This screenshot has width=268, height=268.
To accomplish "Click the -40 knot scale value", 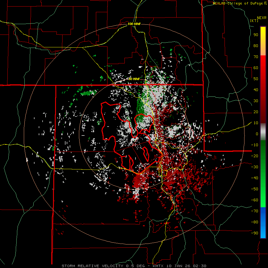I will point(255,178).
